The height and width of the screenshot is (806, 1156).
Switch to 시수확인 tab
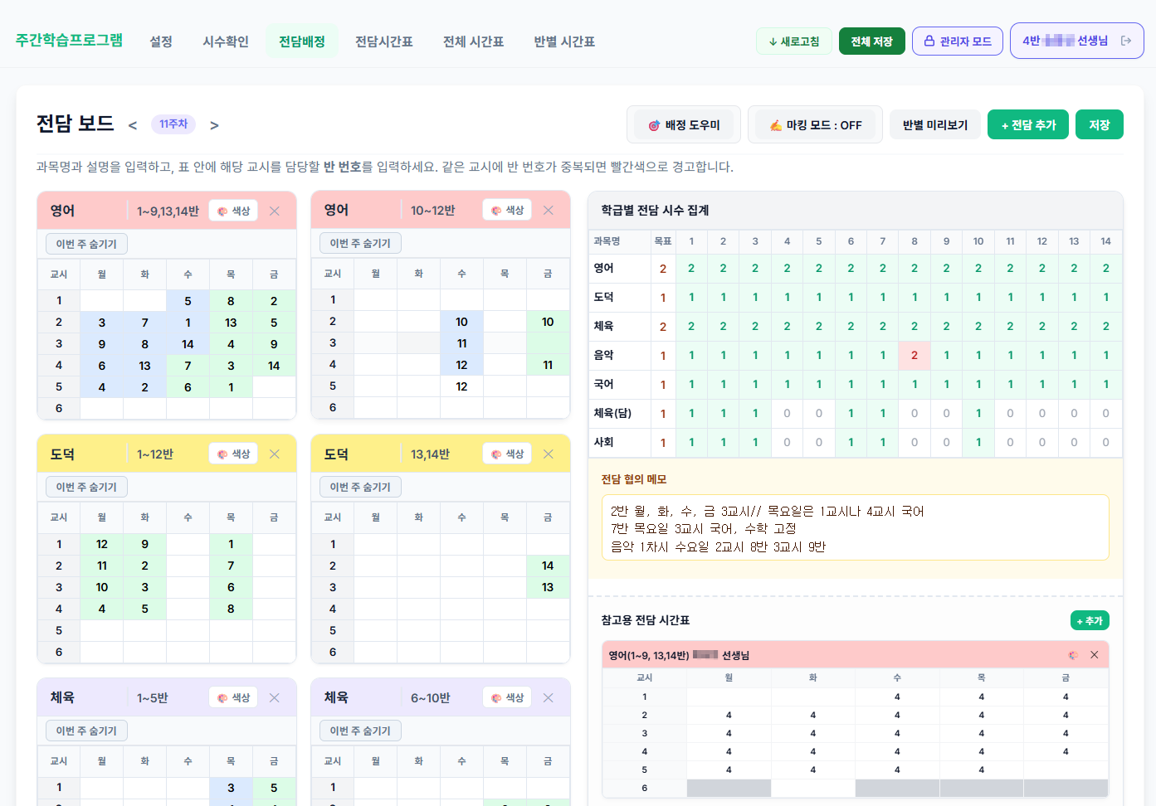[x=226, y=41]
